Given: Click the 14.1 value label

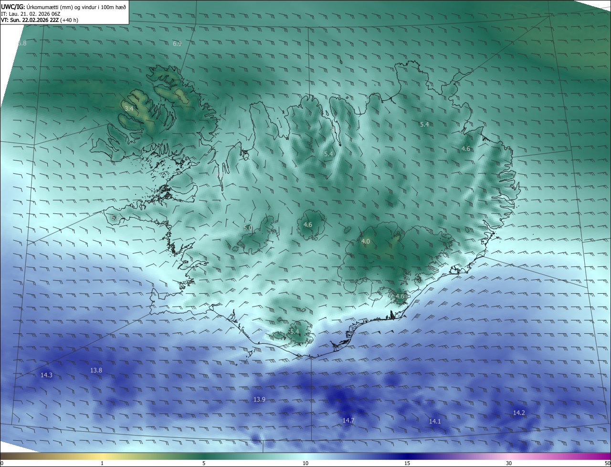Looking at the screenshot, I should (x=435, y=421).
